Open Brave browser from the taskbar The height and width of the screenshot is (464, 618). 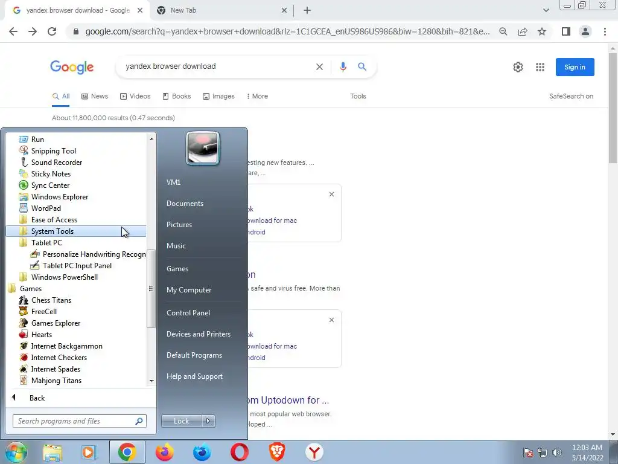tap(276, 452)
